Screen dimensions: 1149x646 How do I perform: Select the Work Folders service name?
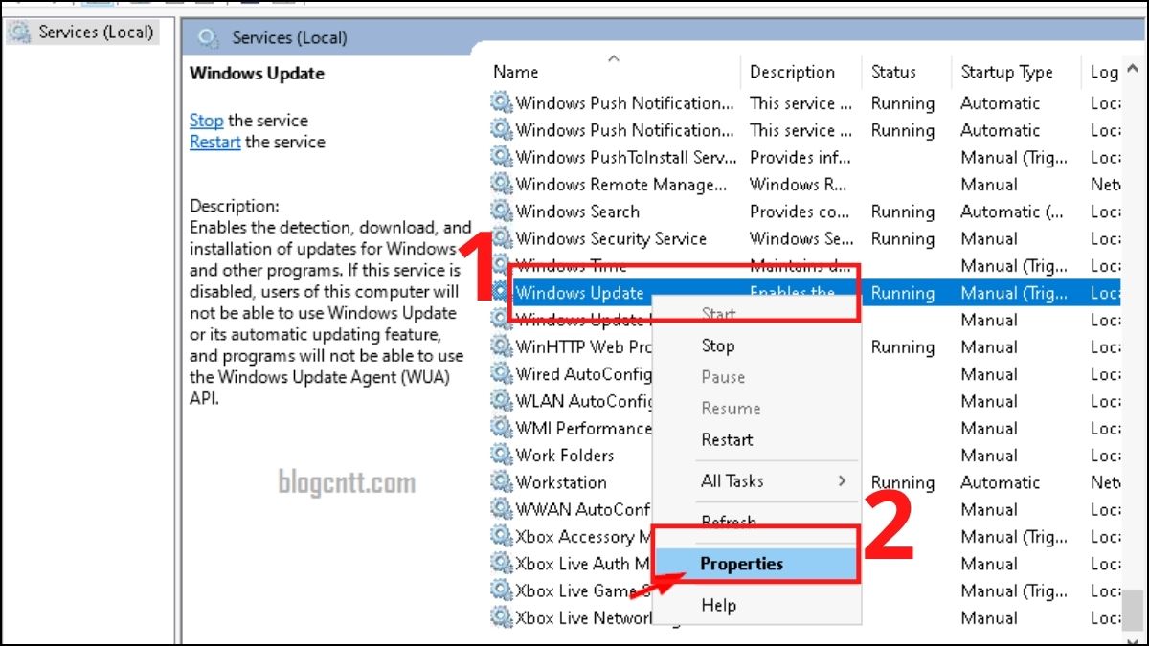(565, 455)
